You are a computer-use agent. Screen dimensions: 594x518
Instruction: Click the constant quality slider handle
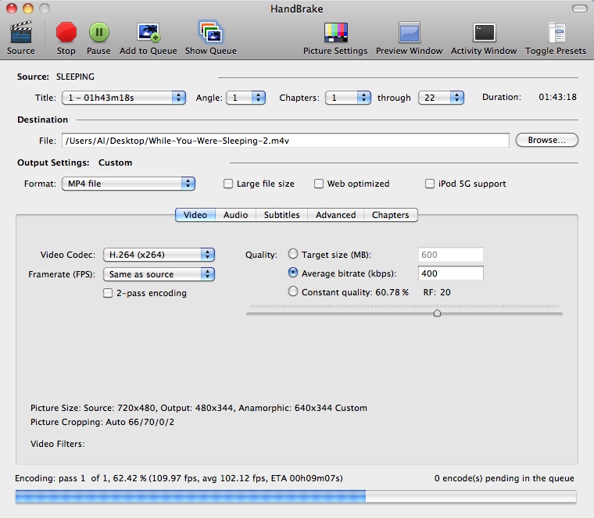point(437,313)
